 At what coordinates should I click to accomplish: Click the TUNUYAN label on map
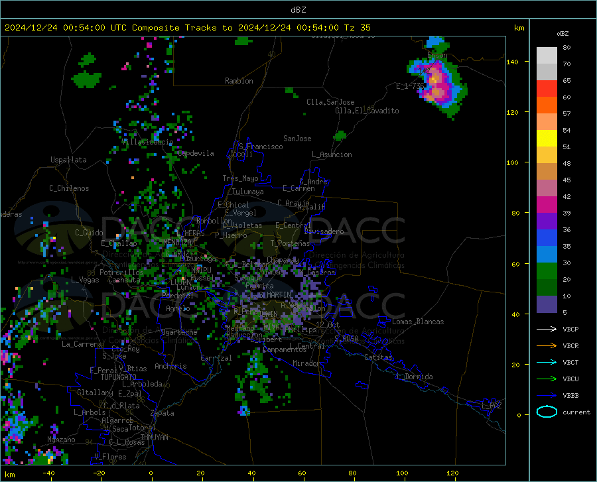click(x=154, y=437)
